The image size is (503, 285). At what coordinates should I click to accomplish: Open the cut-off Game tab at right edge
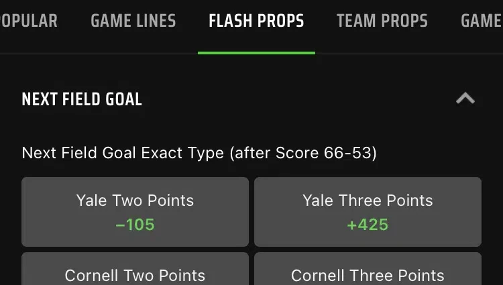pos(481,21)
